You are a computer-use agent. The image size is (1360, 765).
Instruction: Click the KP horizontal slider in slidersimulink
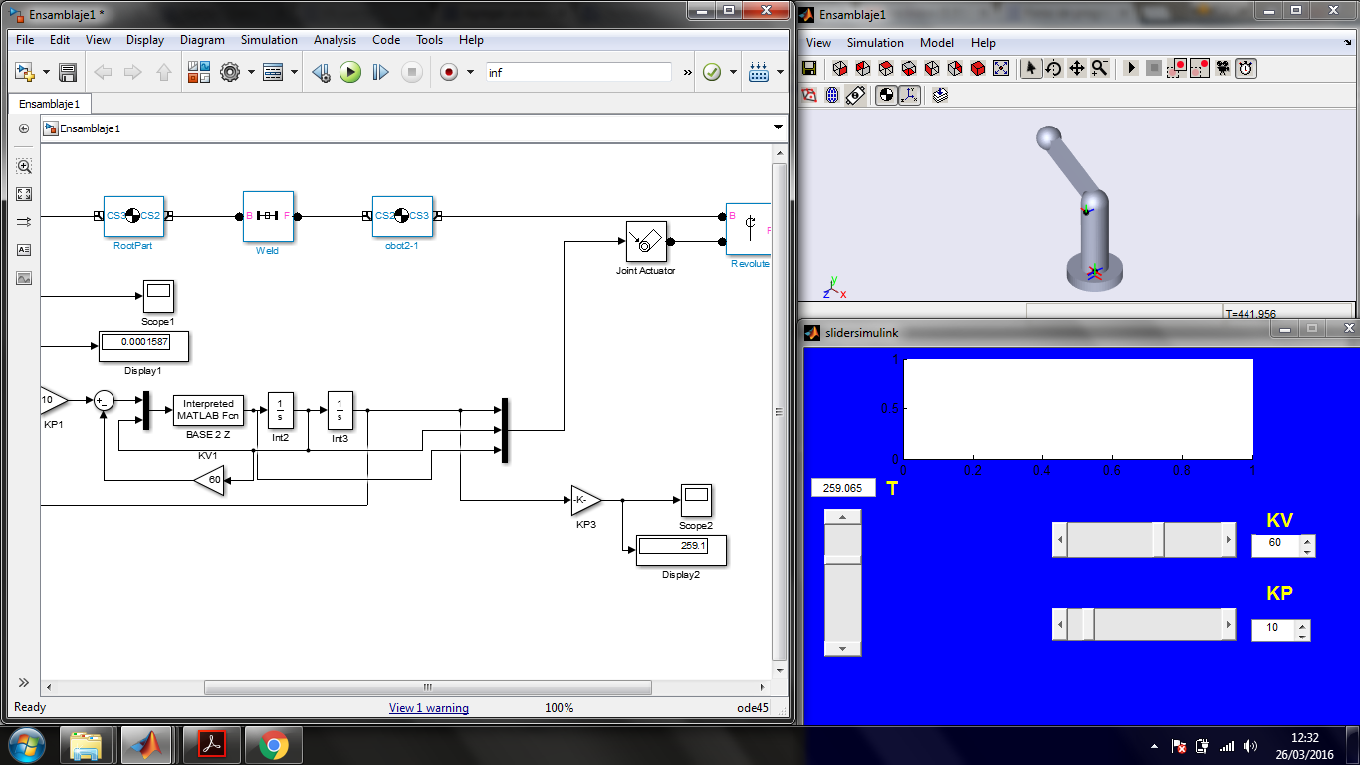[1144, 625]
